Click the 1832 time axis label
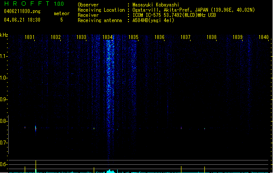The image size is (273, 173). (56, 37)
